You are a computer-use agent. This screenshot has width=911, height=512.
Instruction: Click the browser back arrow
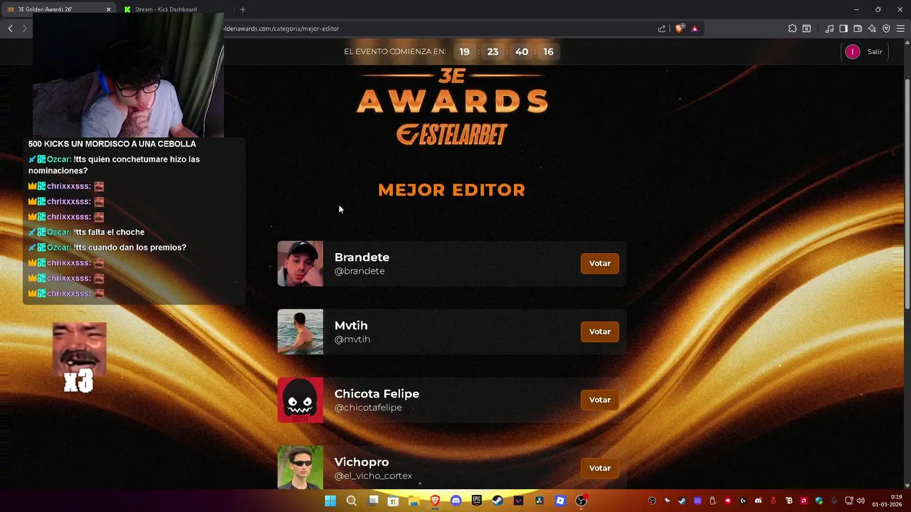click(x=10, y=28)
